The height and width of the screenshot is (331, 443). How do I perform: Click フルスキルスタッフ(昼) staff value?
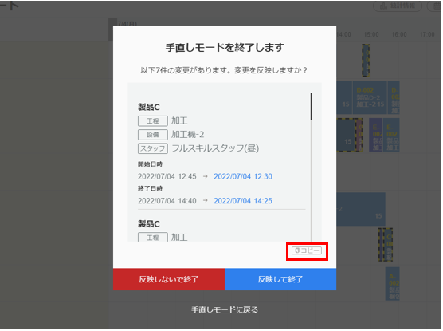(215, 148)
